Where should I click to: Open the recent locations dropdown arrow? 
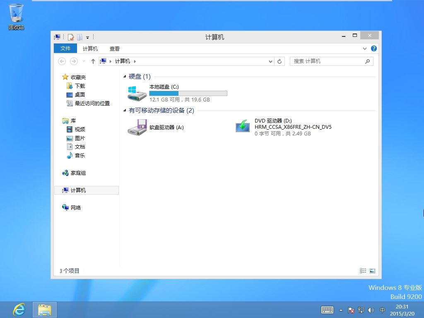coord(84,61)
